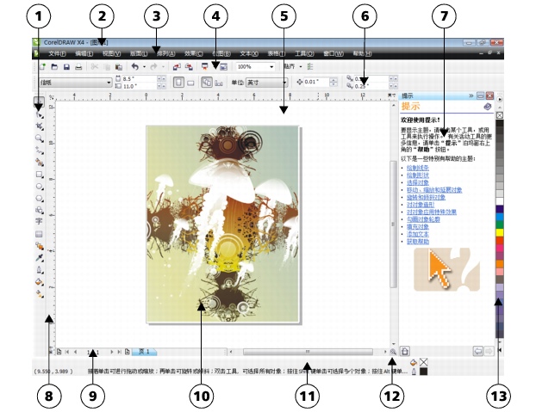Screen dimensions: 536x412
Task: Set page to Portrait orientation
Action: pyautogui.click(x=178, y=83)
